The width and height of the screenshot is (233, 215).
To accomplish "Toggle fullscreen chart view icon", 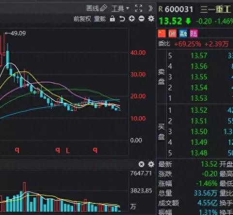I will [x=139, y=8].
